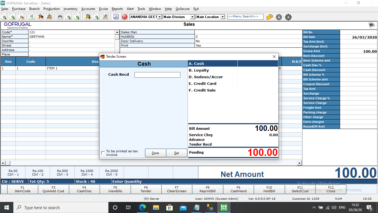378x213 pixels.
Task: Open the chart report toolbar icon
Action: 116,17
